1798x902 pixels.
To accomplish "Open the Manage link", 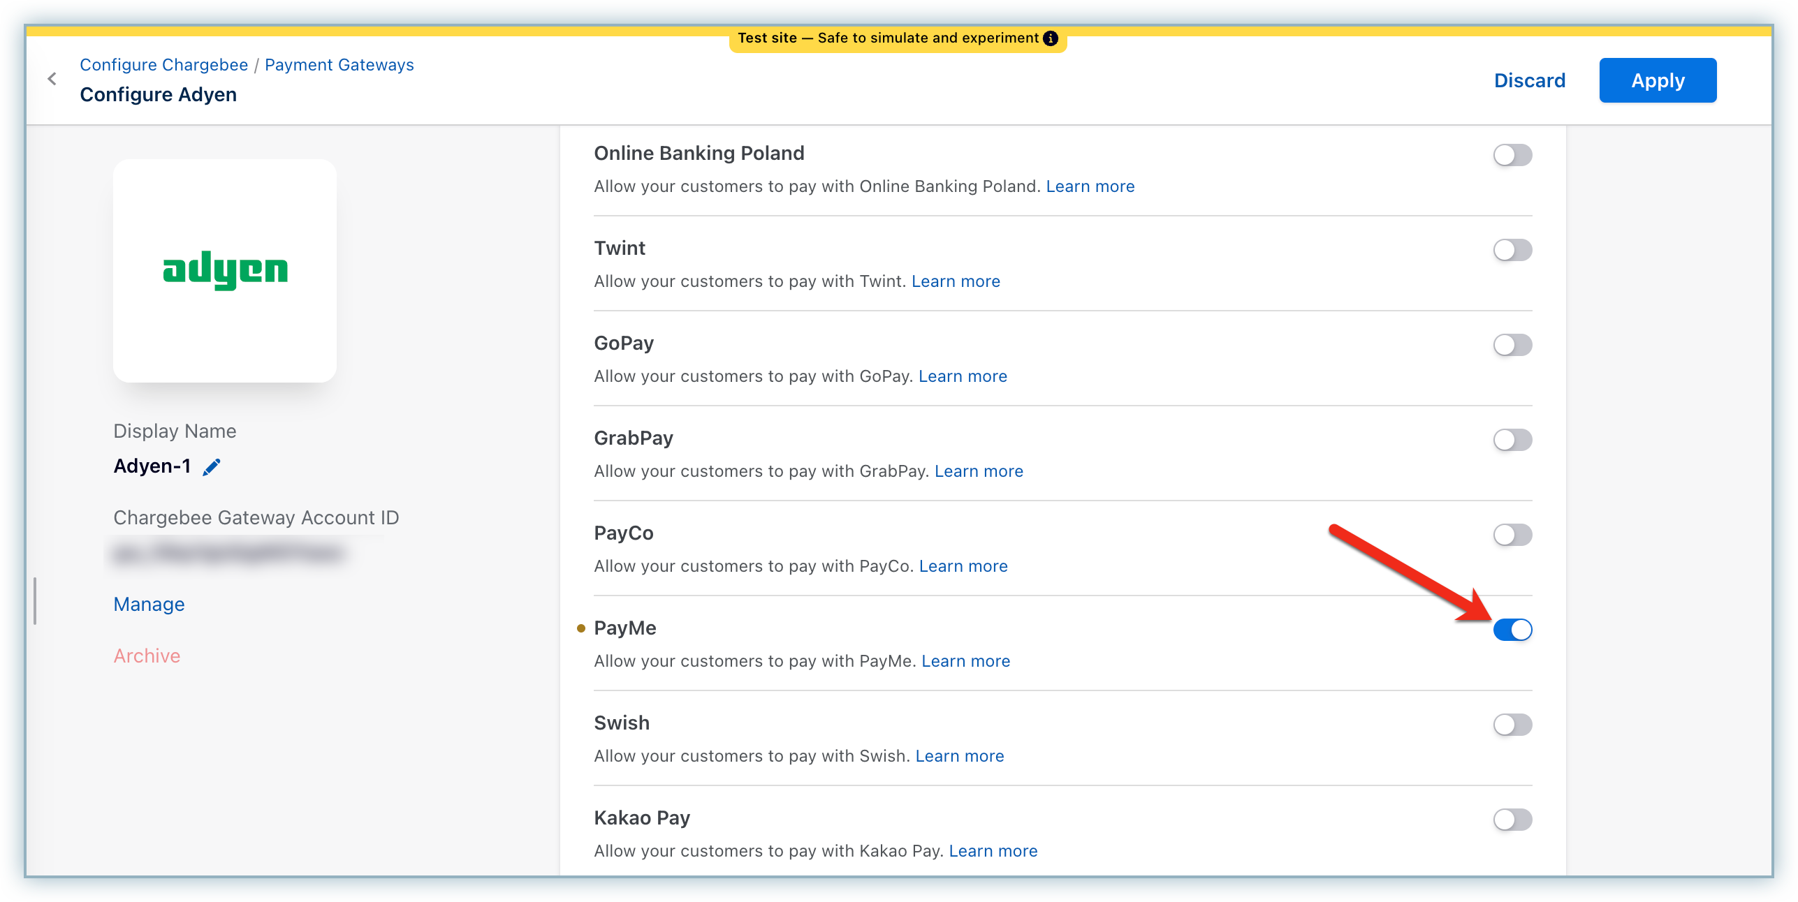I will tap(149, 605).
